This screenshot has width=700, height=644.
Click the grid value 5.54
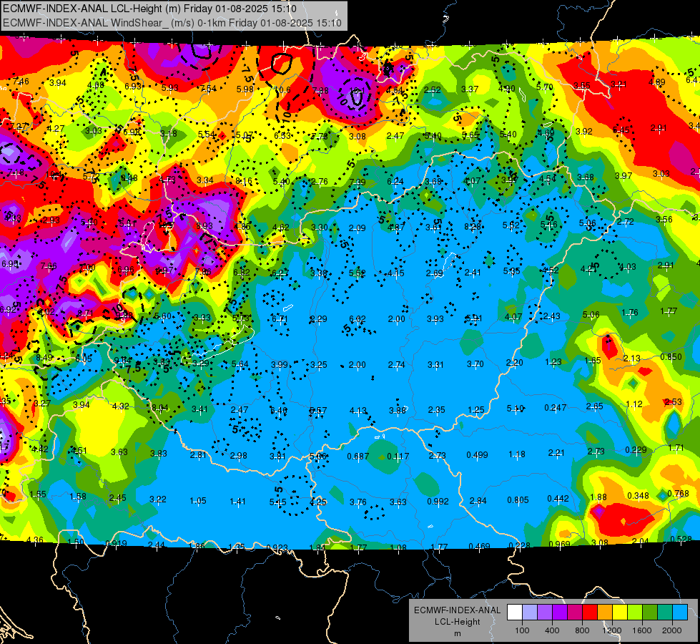click(x=207, y=134)
